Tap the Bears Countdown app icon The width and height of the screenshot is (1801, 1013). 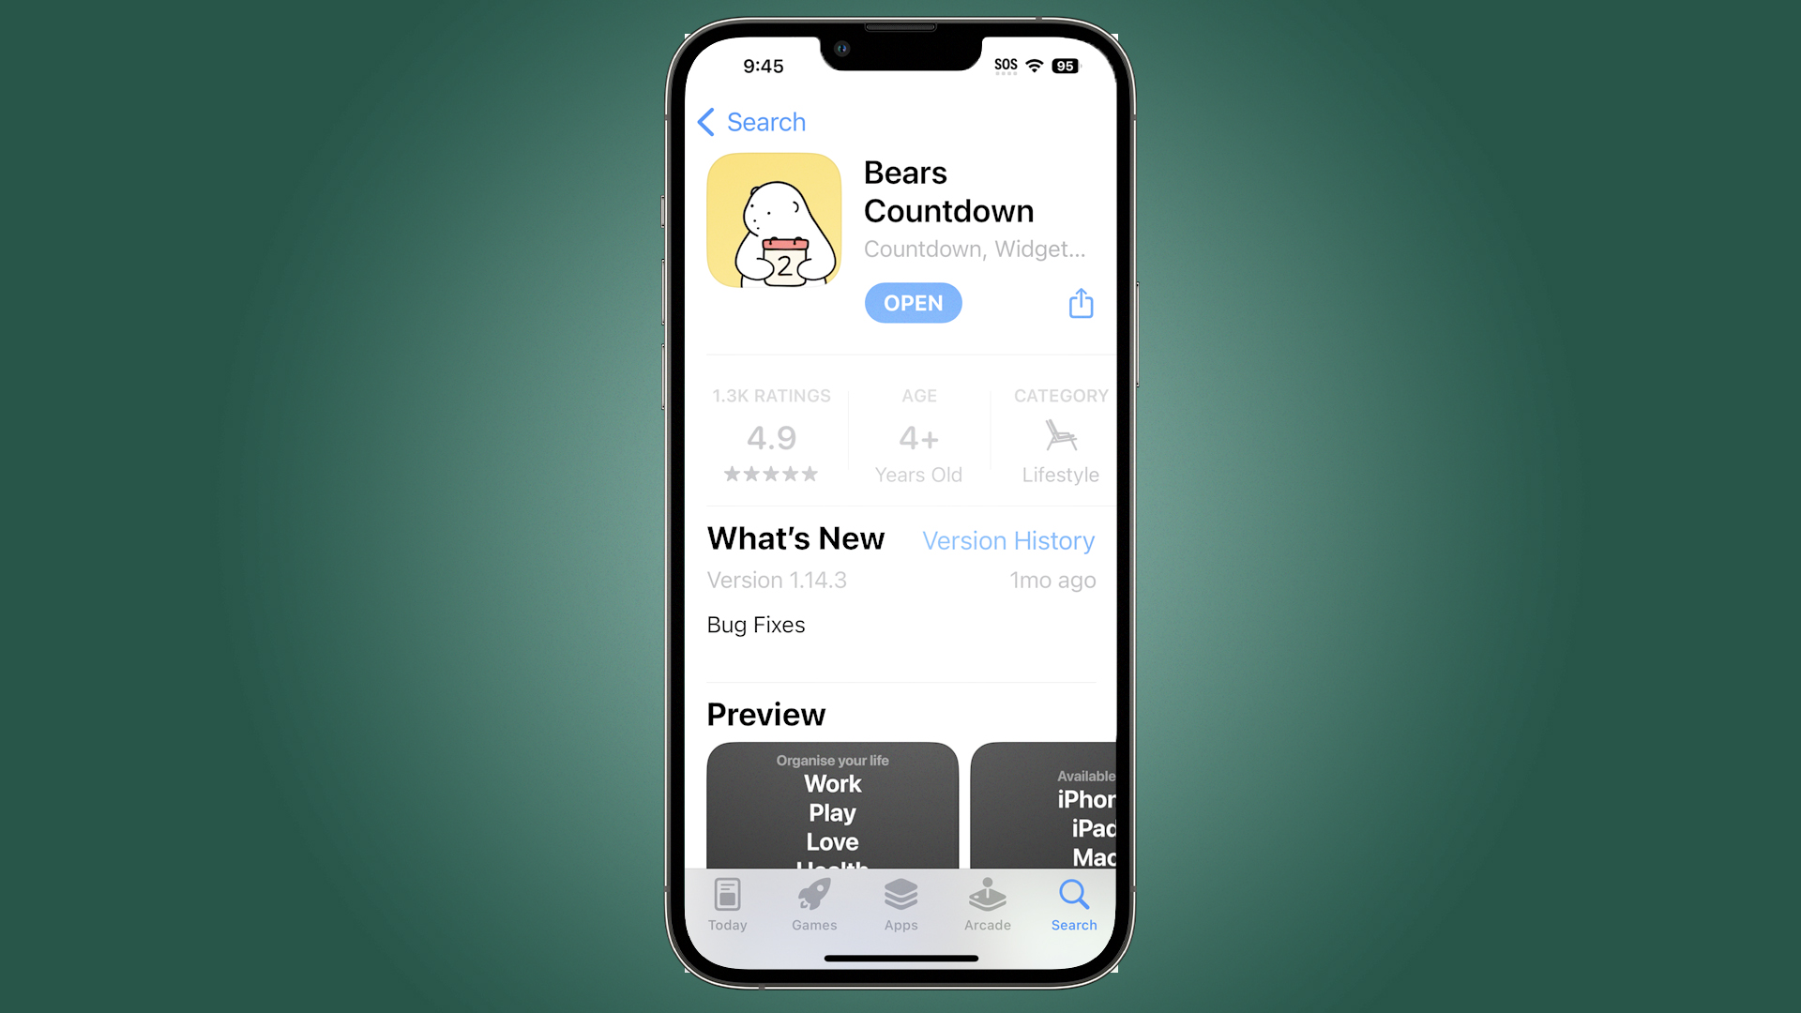pos(773,222)
